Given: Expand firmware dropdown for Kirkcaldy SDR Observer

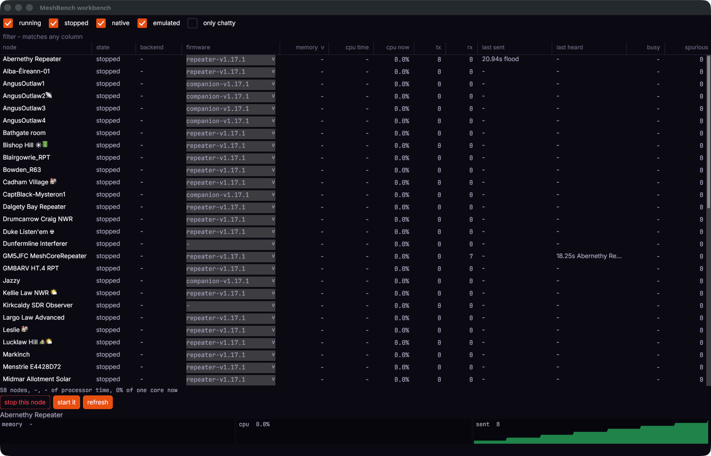Looking at the screenshot, I should click(x=230, y=306).
